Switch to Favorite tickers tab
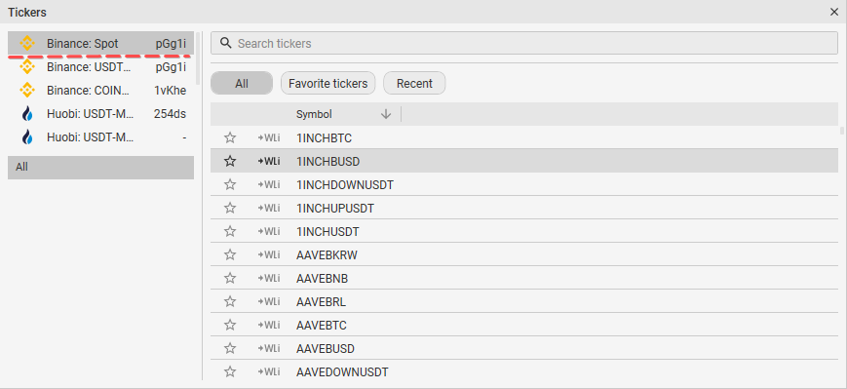Viewport: 847px width, 389px height. click(327, 83)
